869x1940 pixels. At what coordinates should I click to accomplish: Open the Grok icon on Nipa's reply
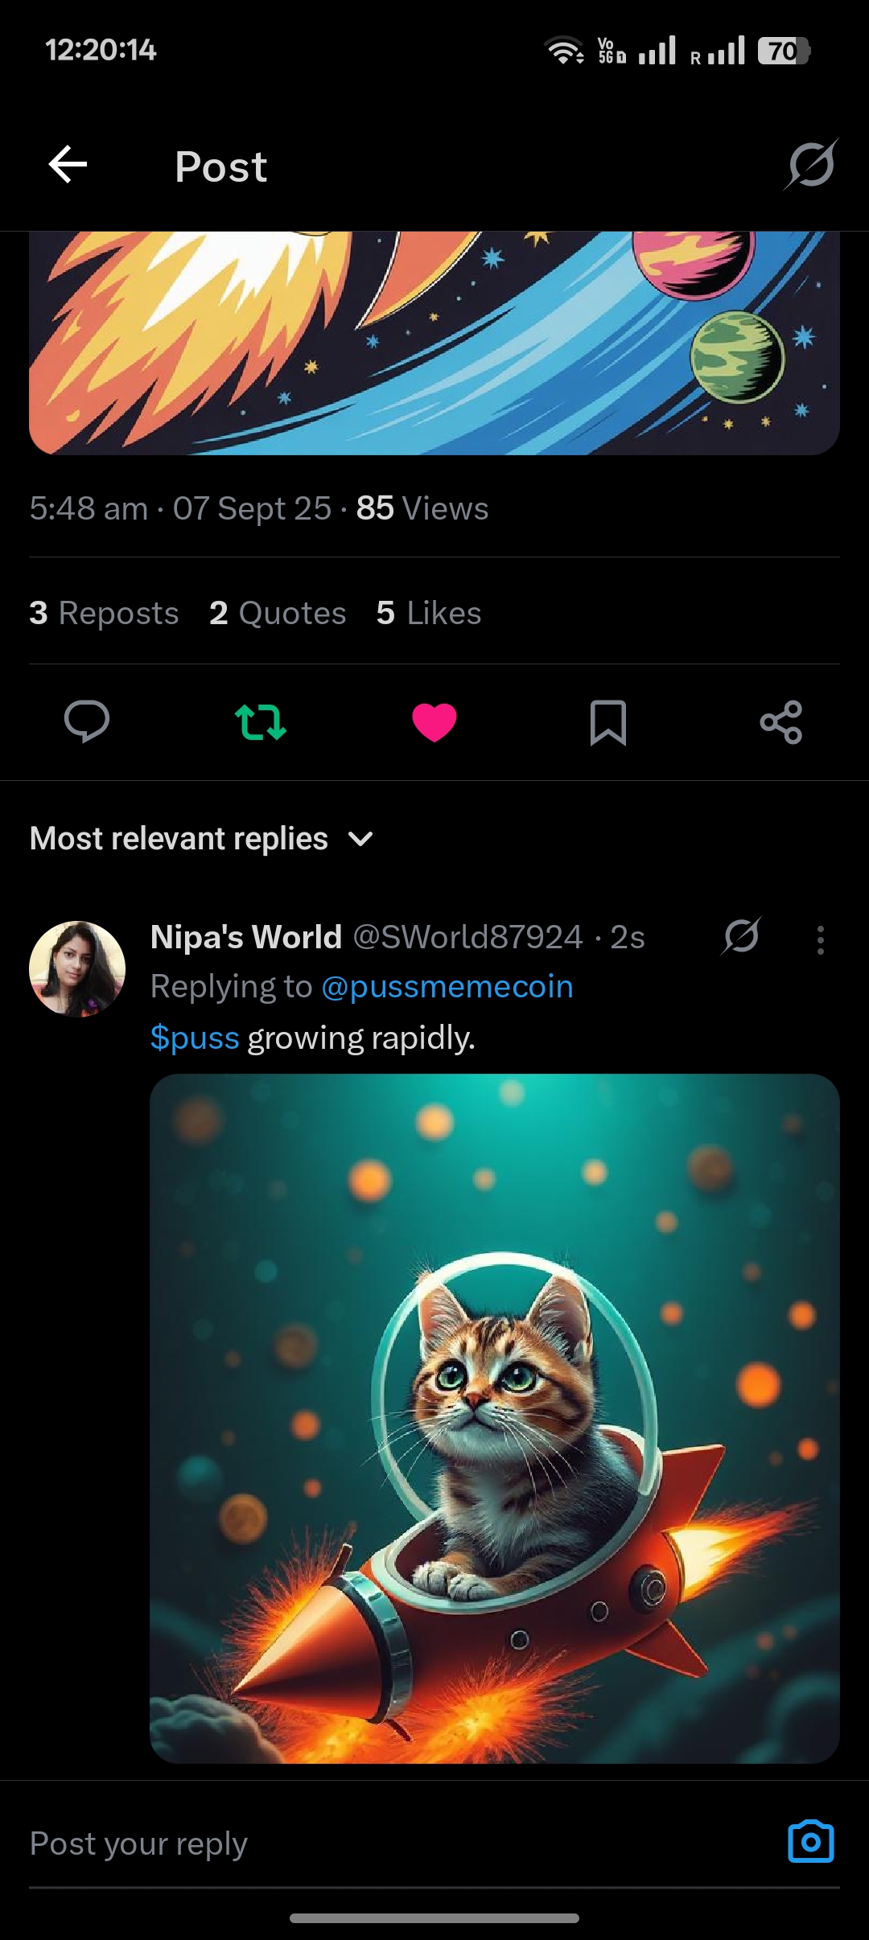click(x=741, y=936)
